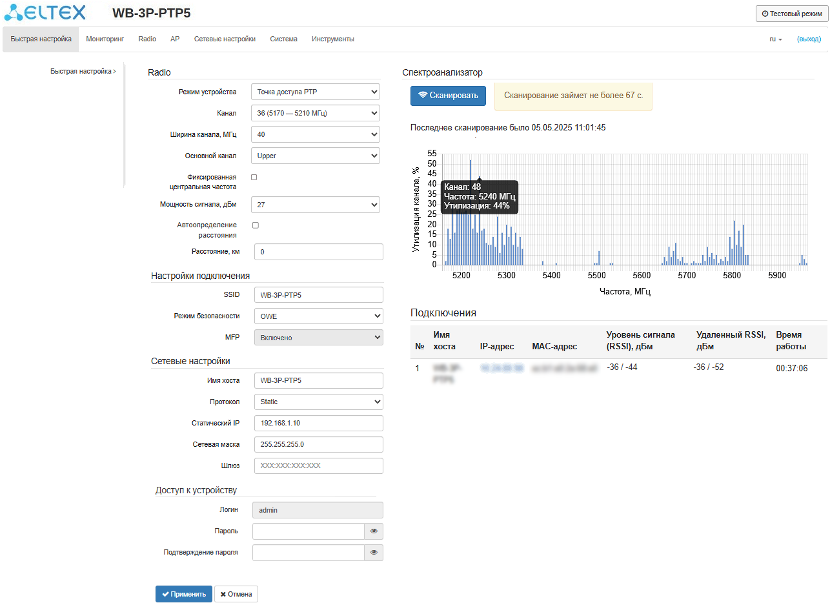Expand security mode OWE dropdown
830x614 pixels.
click(x=318, y=316)
